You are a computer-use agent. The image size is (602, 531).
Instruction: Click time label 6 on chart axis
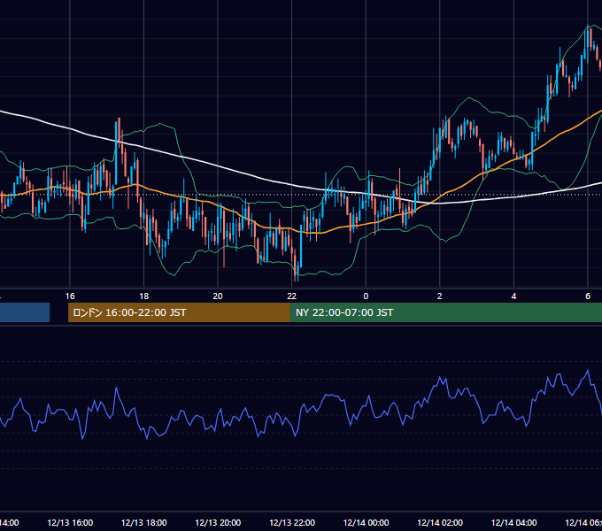point(588,296)
